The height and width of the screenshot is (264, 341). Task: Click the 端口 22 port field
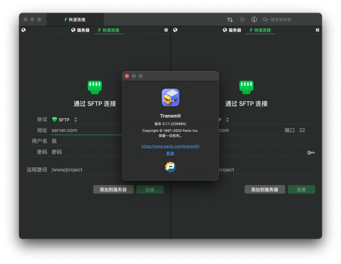pos(302,130)
